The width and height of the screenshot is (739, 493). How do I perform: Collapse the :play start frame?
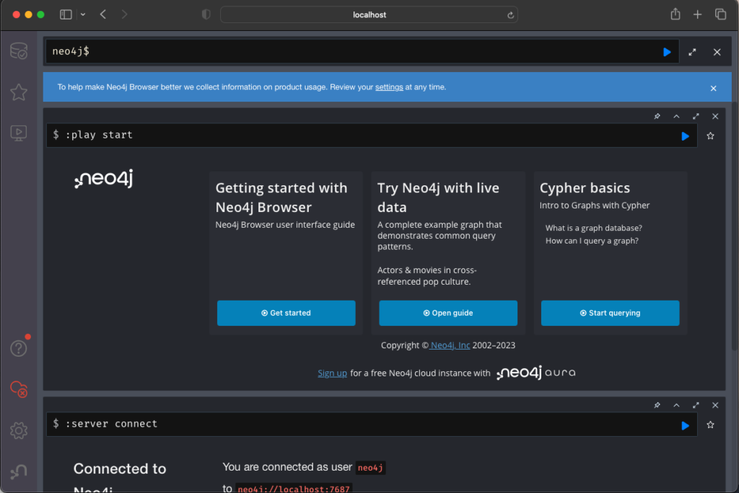pyautogui.click(x=676, y=116)
